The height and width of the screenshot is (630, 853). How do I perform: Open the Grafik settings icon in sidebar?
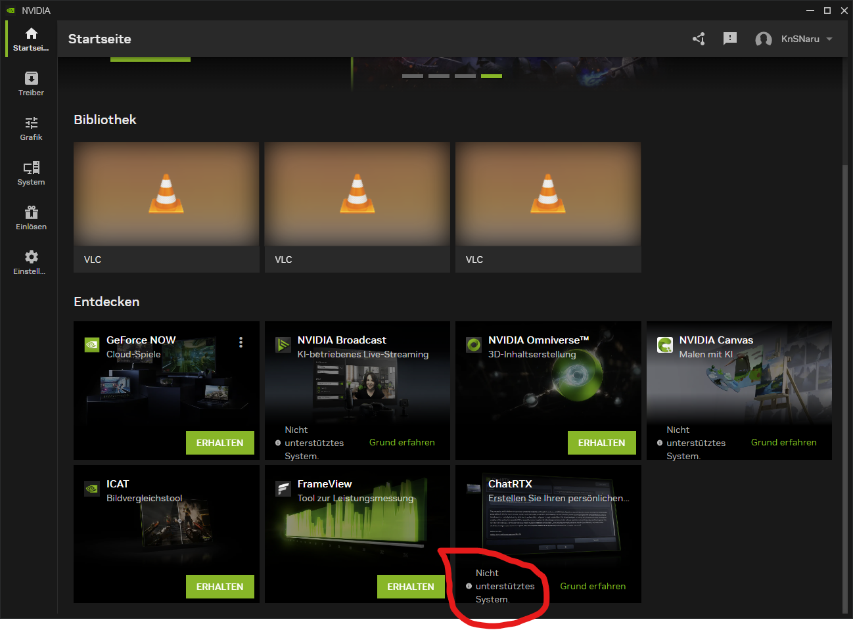point(31,124)
